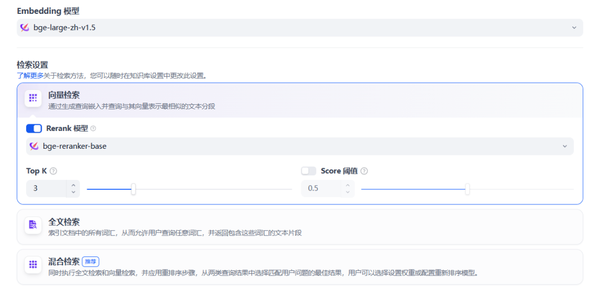Enable the Score 阈值 switch
This screenshot has width=599, height=297.
(x=309, y=171)
